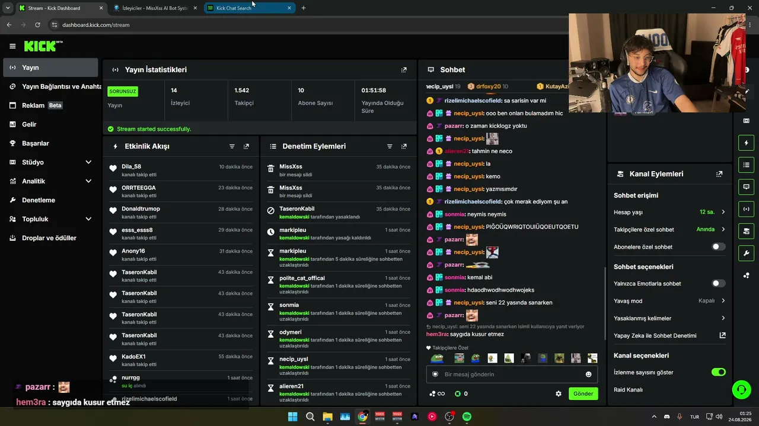759x426 pixels.
Task: Click the list icon in the right rail
Action: (x=746, y=164)
